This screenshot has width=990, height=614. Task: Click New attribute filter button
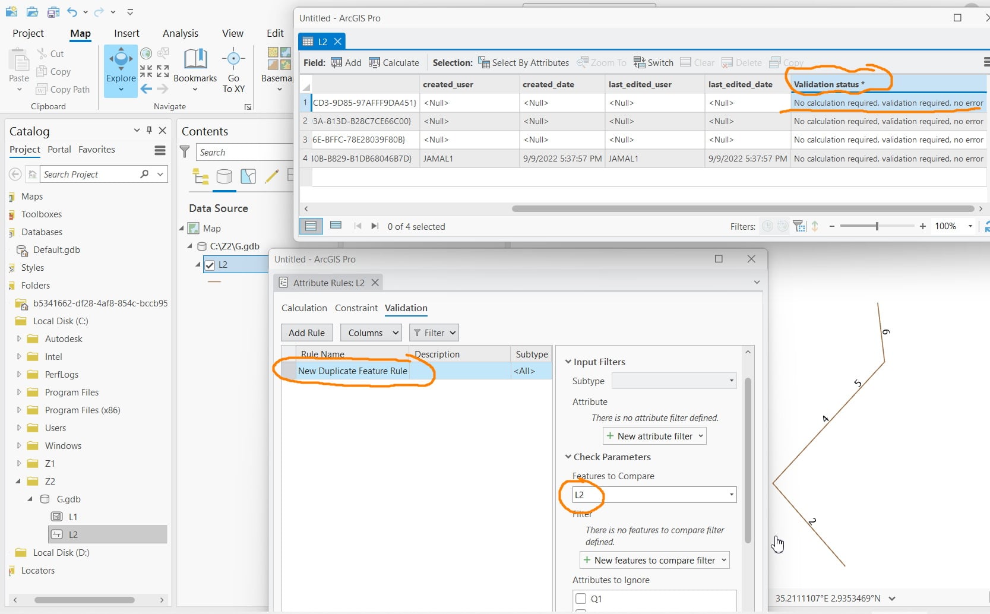(x=654, y=436)
